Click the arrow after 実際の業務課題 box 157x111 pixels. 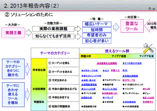(x=78, y=29)
